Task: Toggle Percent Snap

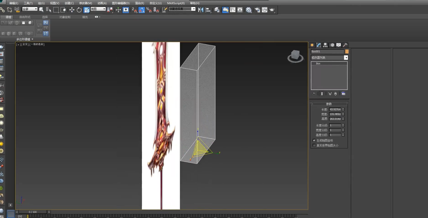Action: point(149,10)
